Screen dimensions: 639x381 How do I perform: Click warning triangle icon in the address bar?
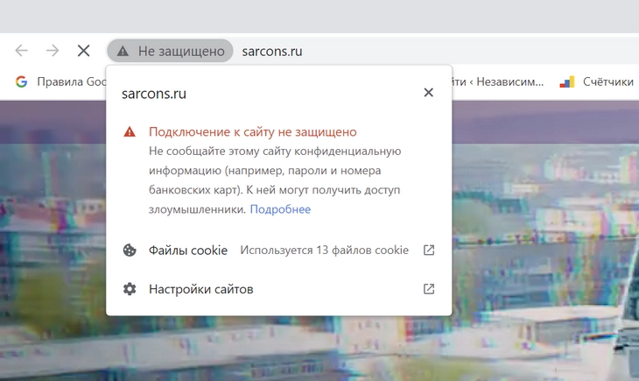coord(123,51)
